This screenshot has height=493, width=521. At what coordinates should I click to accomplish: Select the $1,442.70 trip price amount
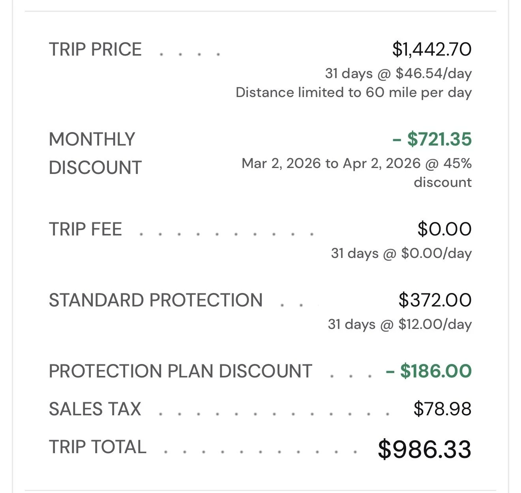(x=432, y=50)
